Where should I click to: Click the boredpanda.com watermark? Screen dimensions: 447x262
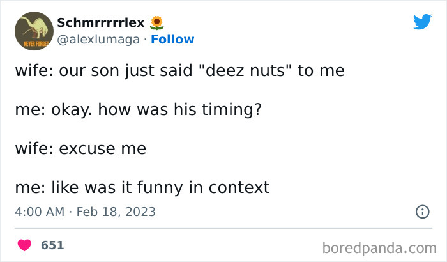tap(381, 247)
